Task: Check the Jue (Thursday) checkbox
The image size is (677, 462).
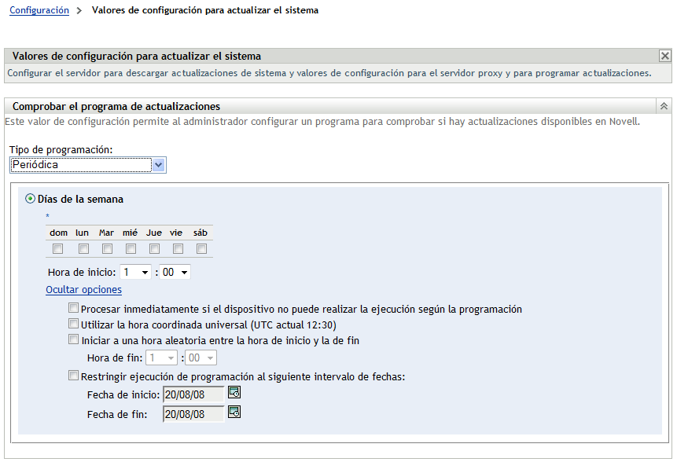Action: pyautogui.click(x=154, y=249)
